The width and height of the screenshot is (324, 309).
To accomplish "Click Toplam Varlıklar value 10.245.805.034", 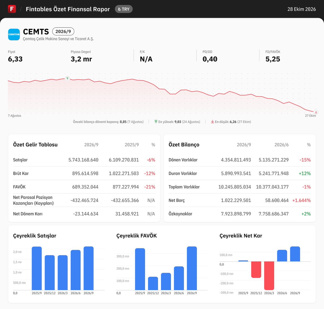I will click(x=235, y=187).
